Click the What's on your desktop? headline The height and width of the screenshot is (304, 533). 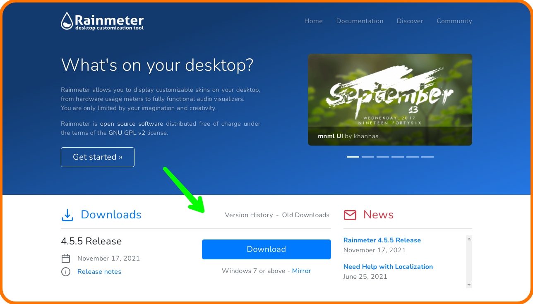[157, 65]
